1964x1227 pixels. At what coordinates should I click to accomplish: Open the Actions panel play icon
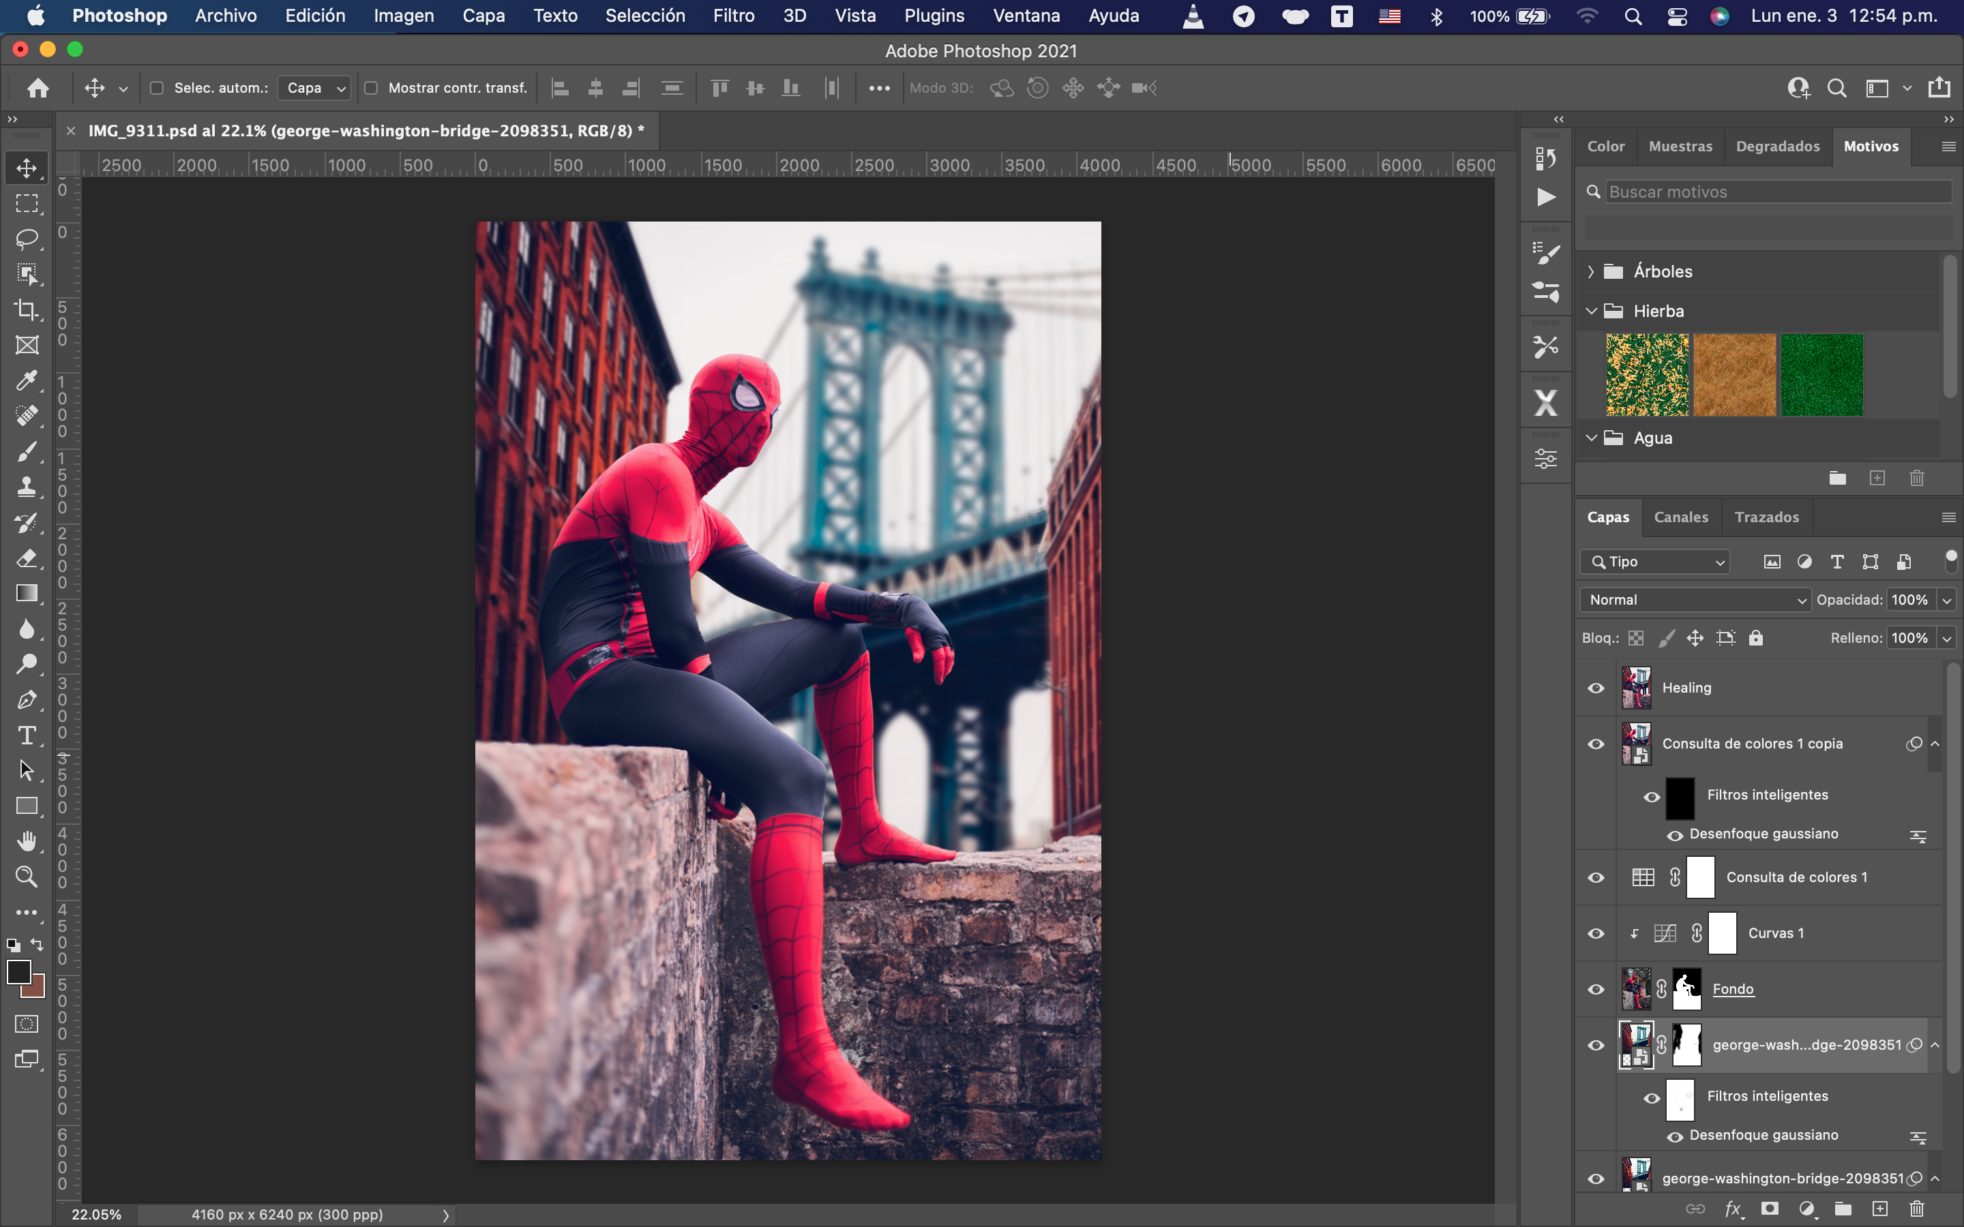(x=1545, y=197)
